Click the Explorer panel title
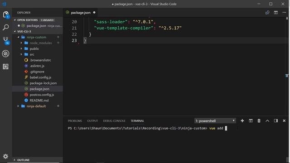This screenshot has height=163, width=290. [x=24, y=13]
